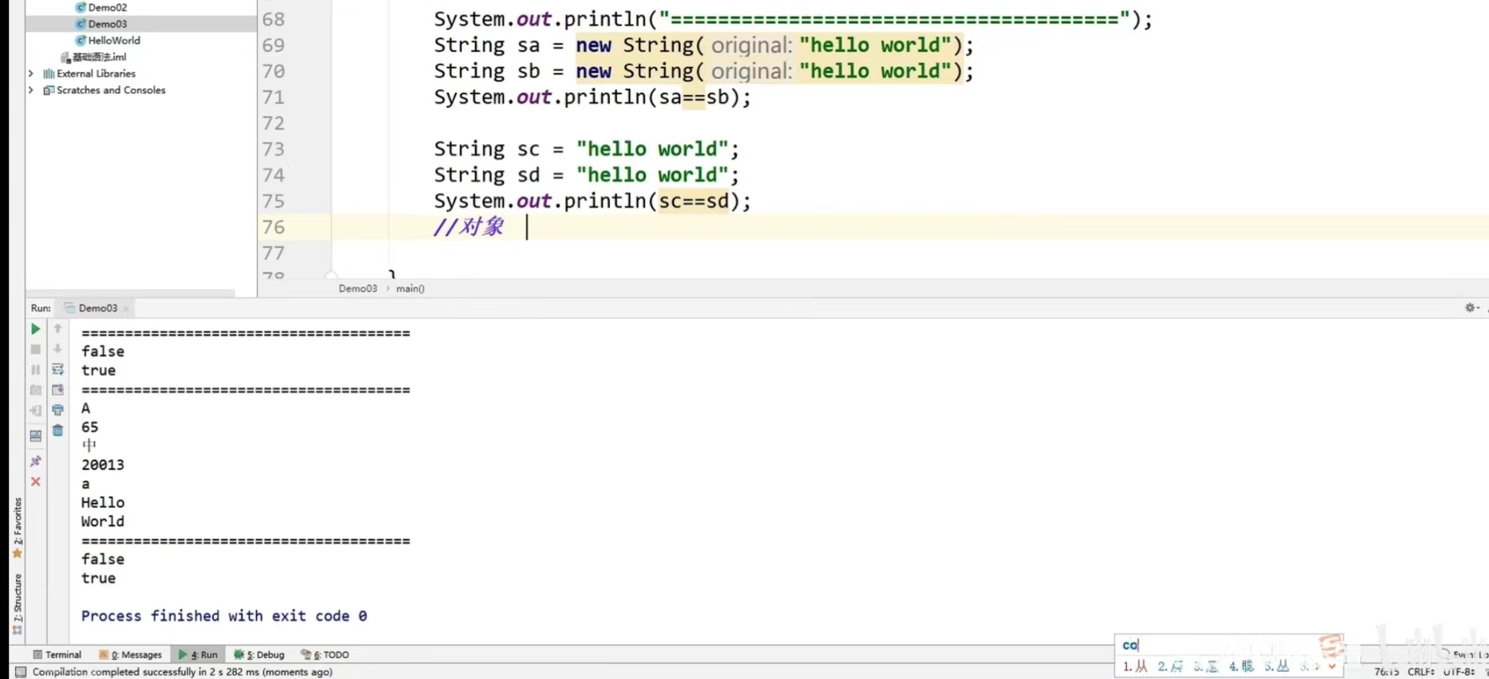Clear console with the trash icon
The image size is (1489, 679).
pos(58,431)
